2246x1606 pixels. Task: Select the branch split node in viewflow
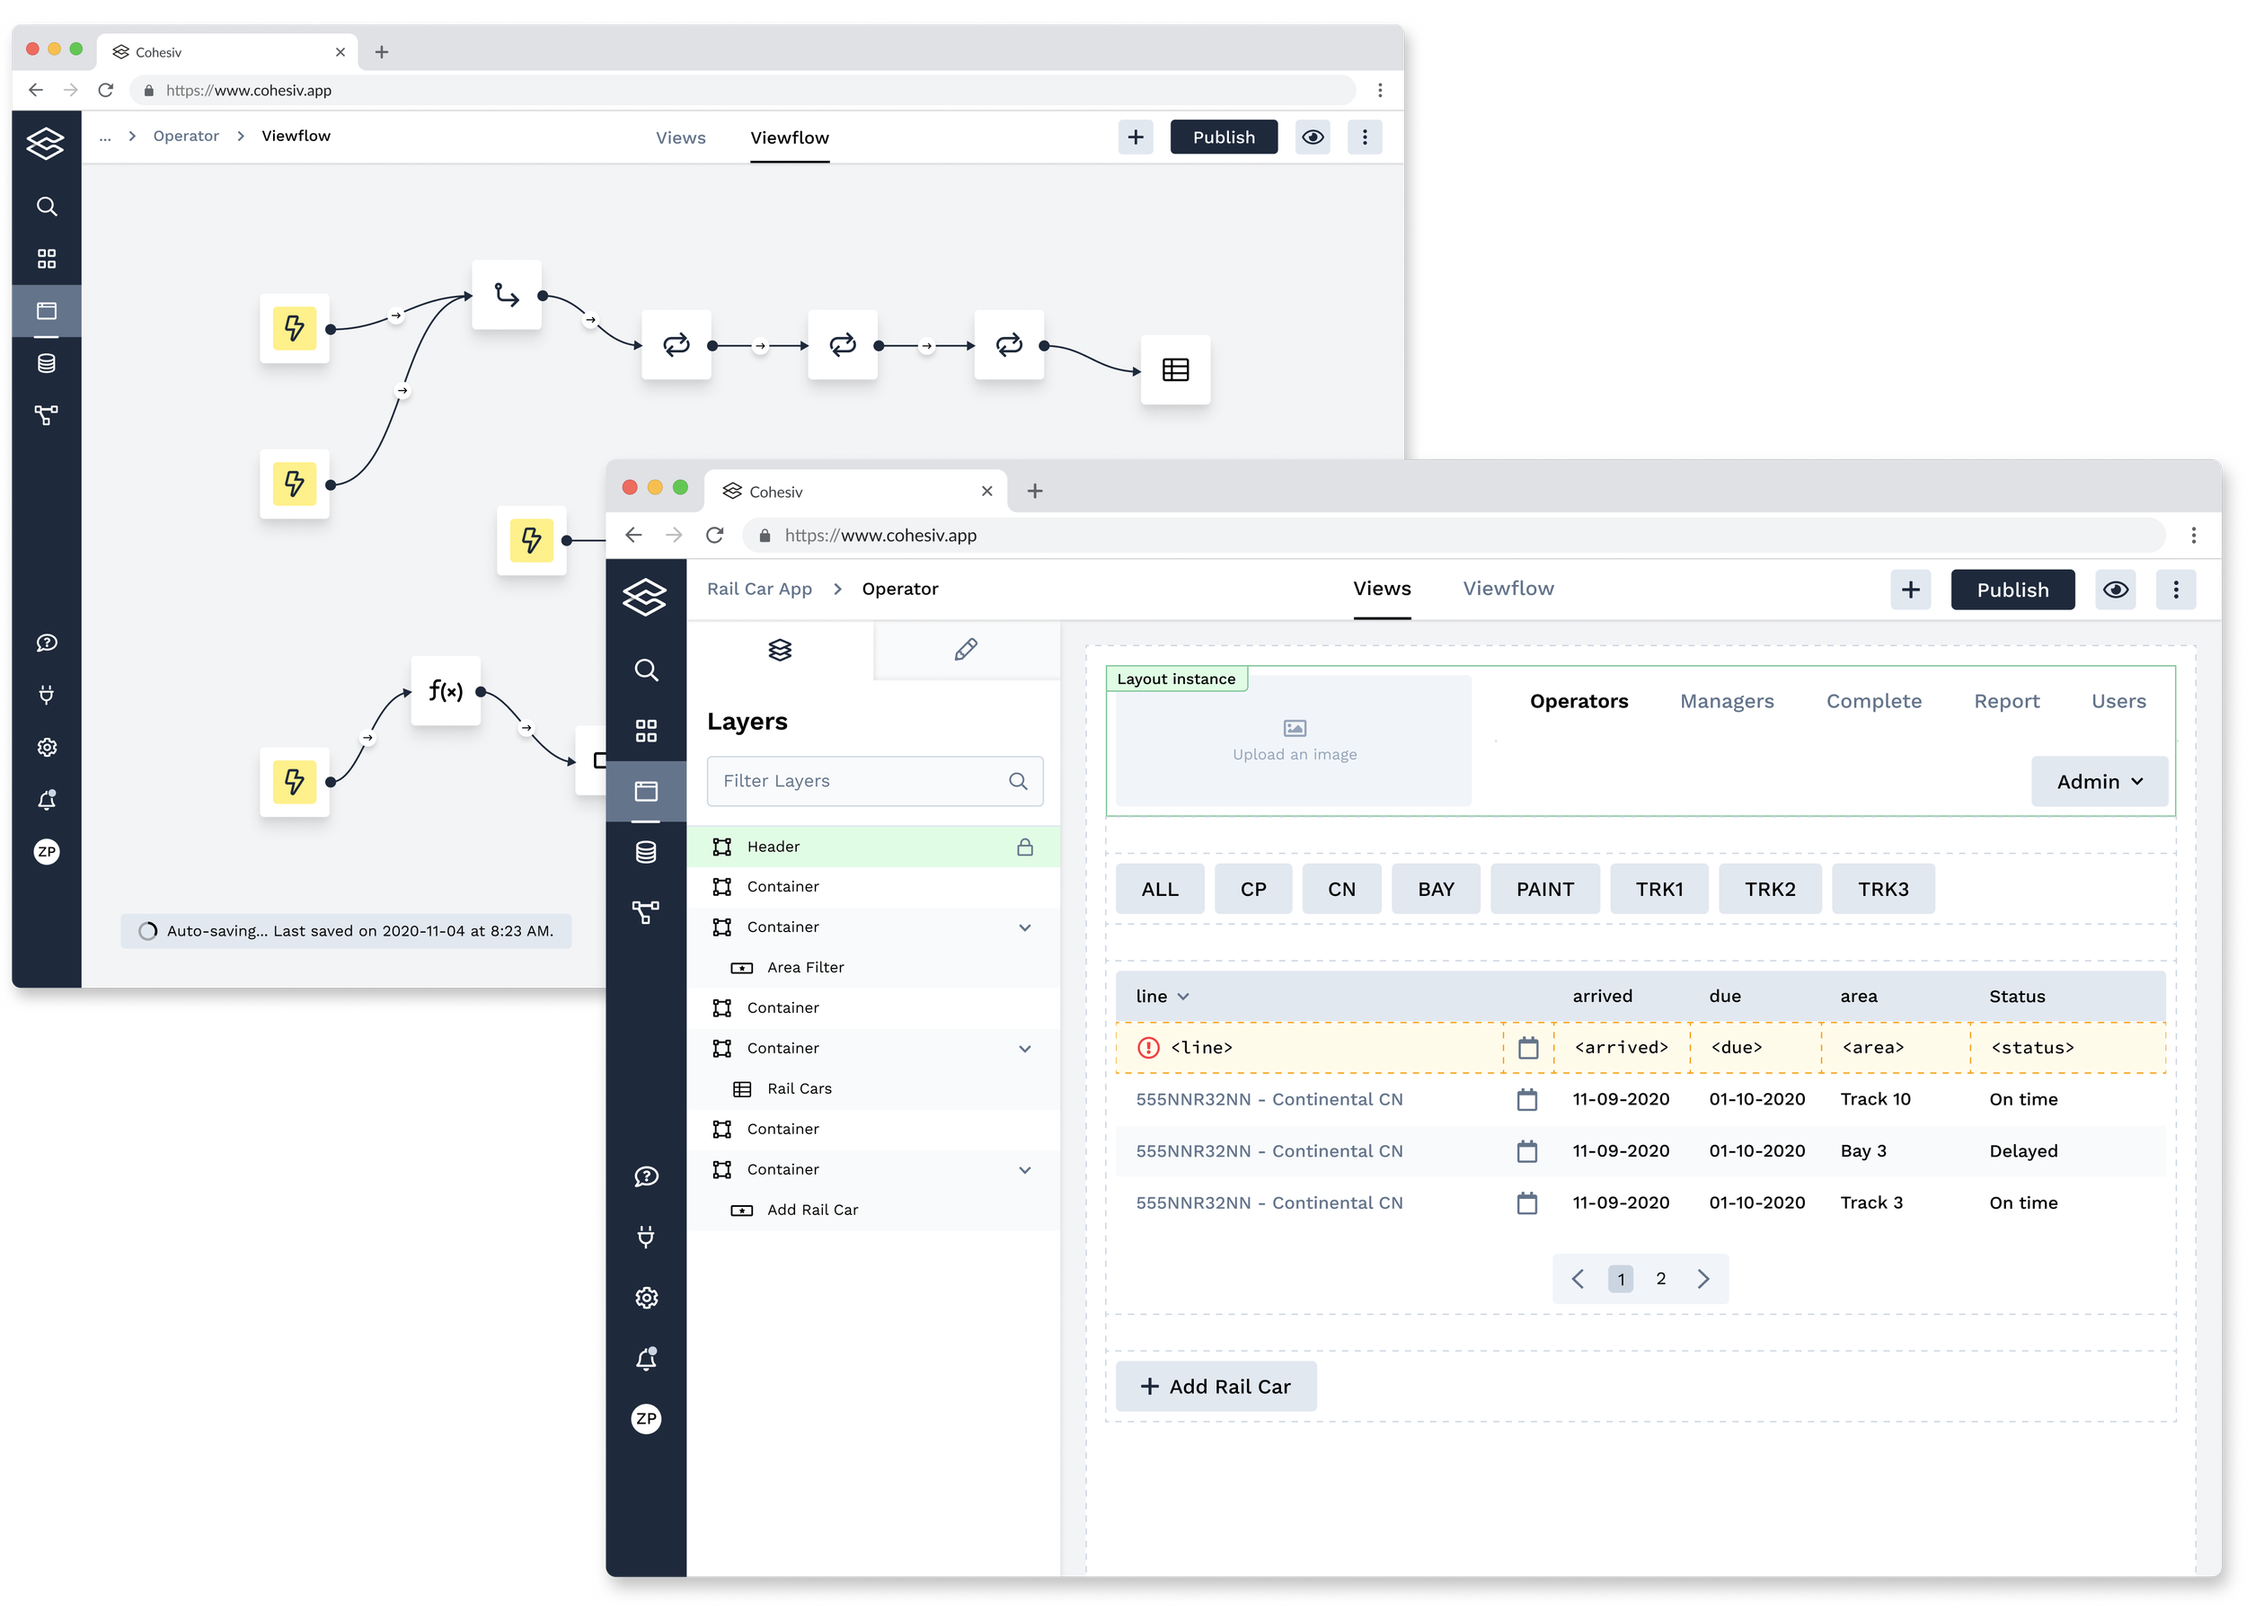coord(506,295)
